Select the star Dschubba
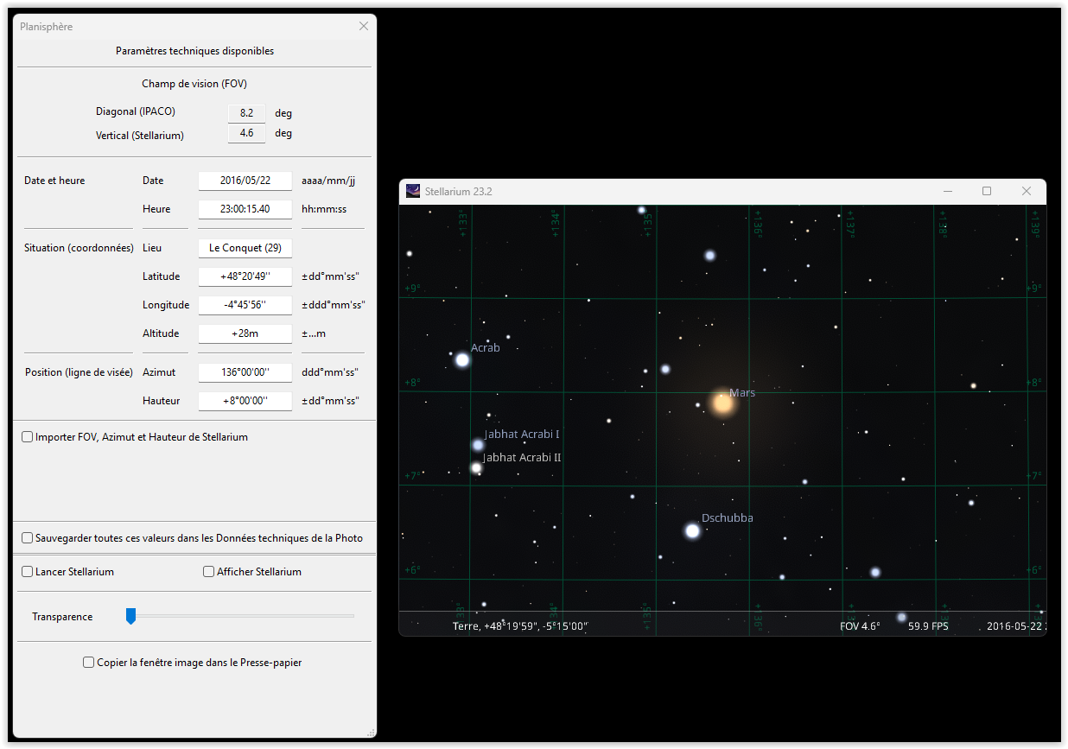This screenshot has width=1068, height=749. point(692,530)
